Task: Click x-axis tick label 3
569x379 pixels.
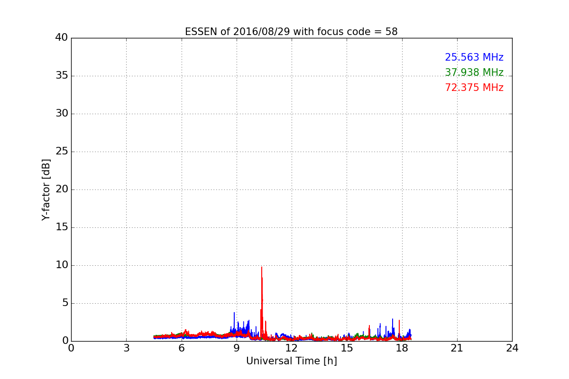Action: 126,348
